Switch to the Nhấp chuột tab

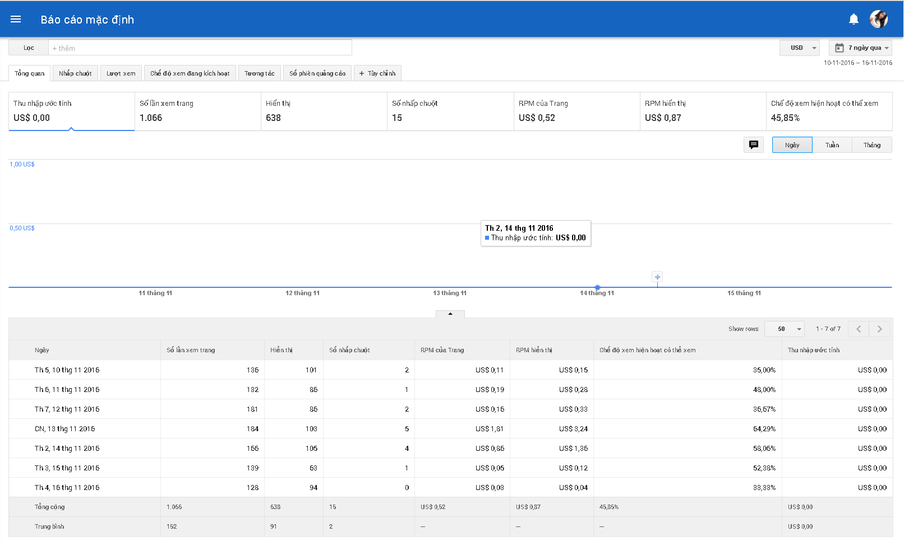click(75, 73)
